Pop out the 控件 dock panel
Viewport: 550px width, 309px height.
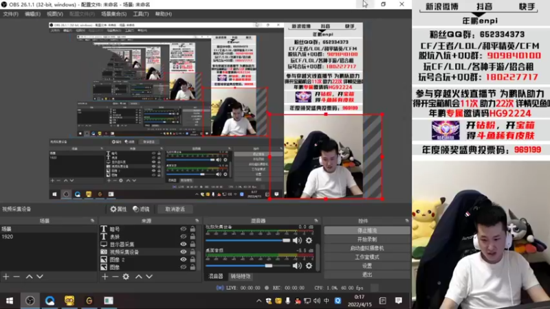[x=407, y=220]
